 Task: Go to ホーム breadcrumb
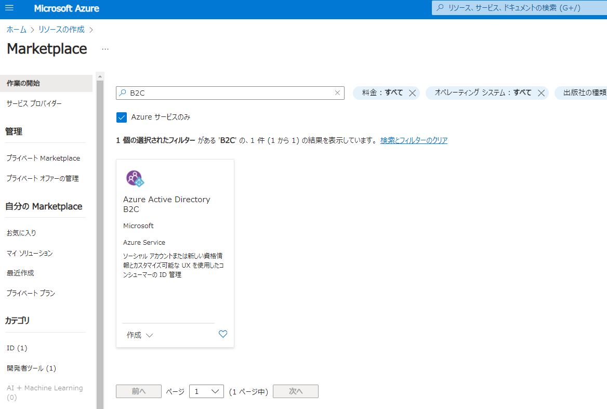point(17,30)
